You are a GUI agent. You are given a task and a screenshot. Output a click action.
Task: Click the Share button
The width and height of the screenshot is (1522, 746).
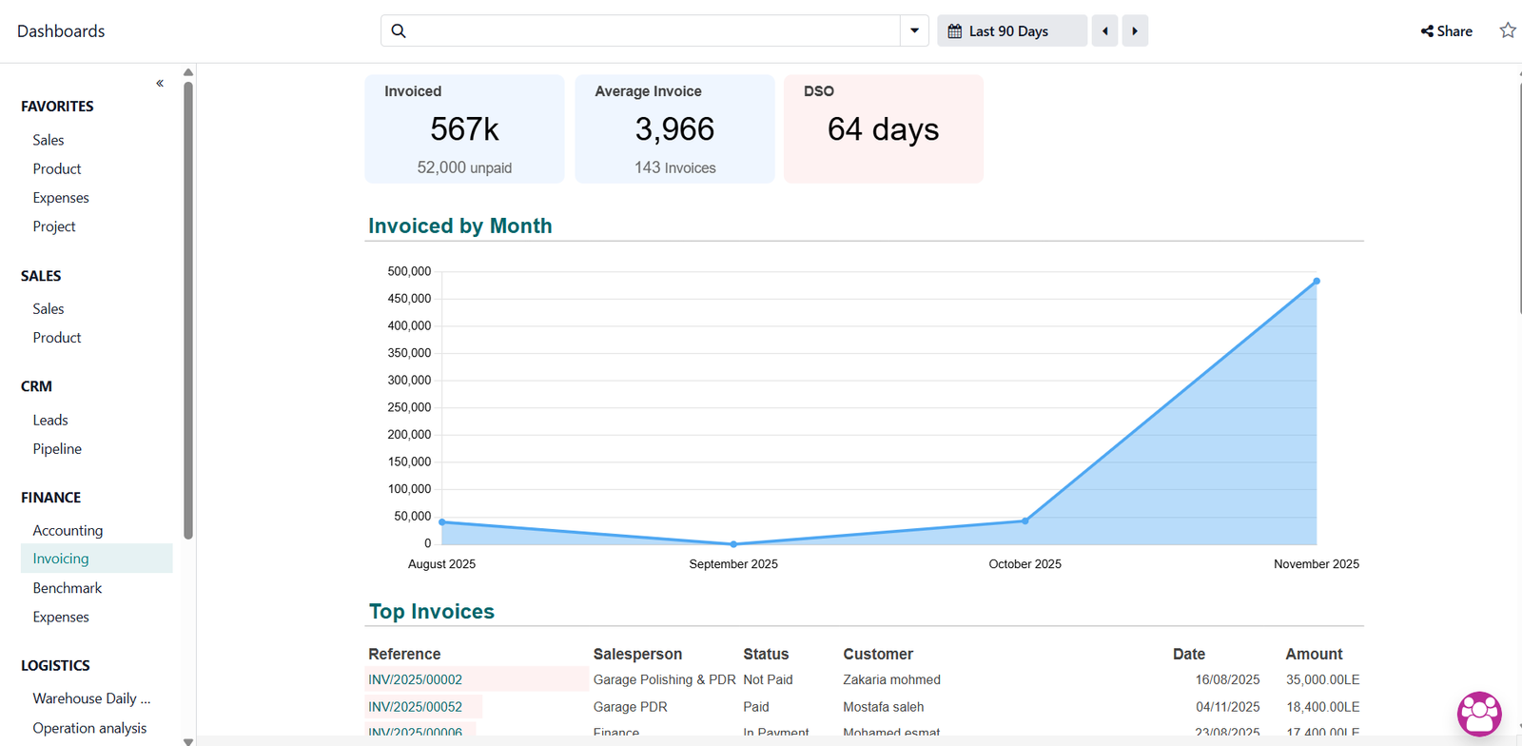[x=1446, y=31]
